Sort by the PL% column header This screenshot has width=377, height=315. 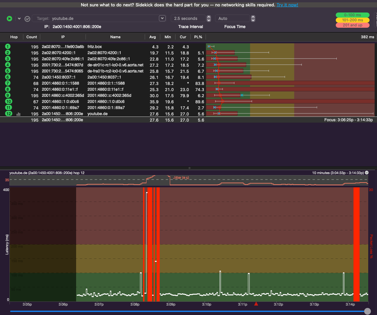click(198, 37)
